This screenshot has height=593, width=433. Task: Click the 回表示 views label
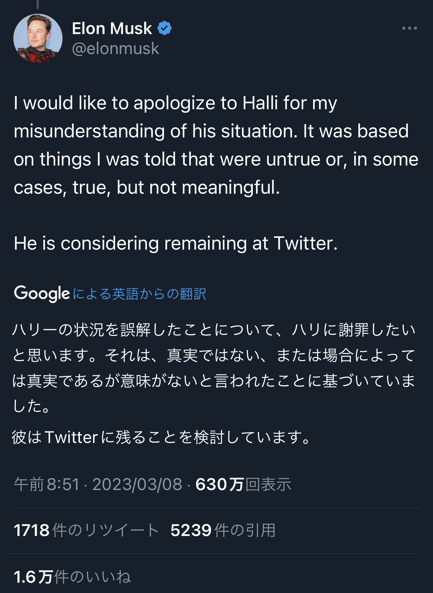coord(268,484)
